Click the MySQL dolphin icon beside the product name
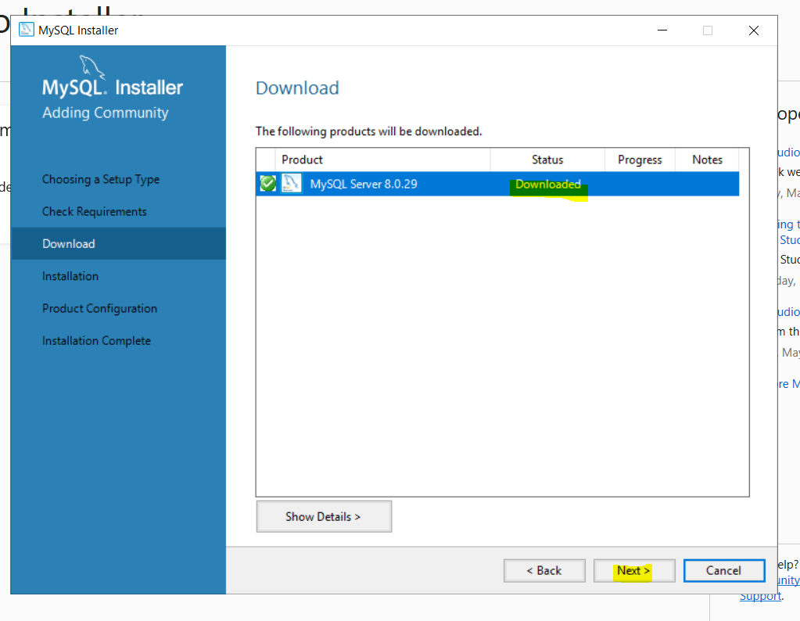This screenshot has height=621, width=800. tap(289, 183)
